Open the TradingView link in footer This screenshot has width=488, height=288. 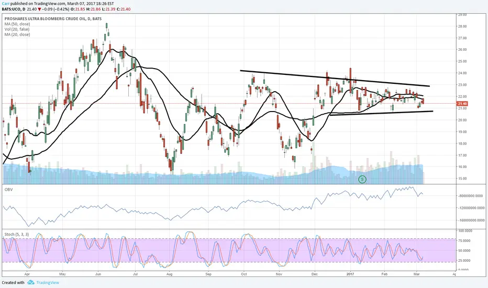click(48, 282)
